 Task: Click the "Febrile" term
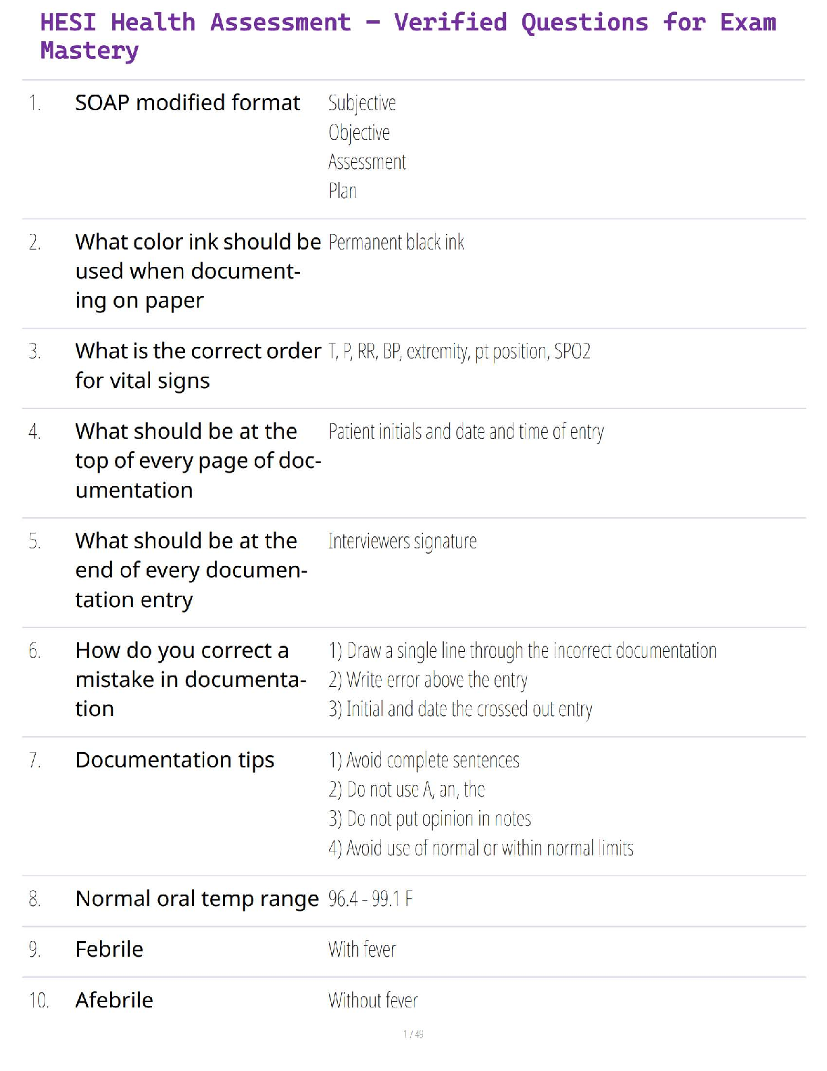[109, 949]
